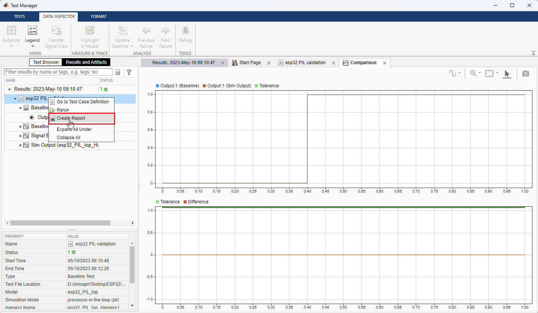Open the signal cursor tool in plot toolbar
Image resolution: width=538 pixels, height=313 pixels.
click(453, 73)
